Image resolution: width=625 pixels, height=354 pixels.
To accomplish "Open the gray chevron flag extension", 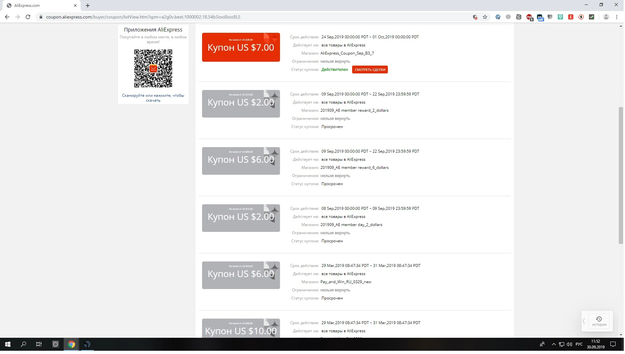I will coord(550,17).
